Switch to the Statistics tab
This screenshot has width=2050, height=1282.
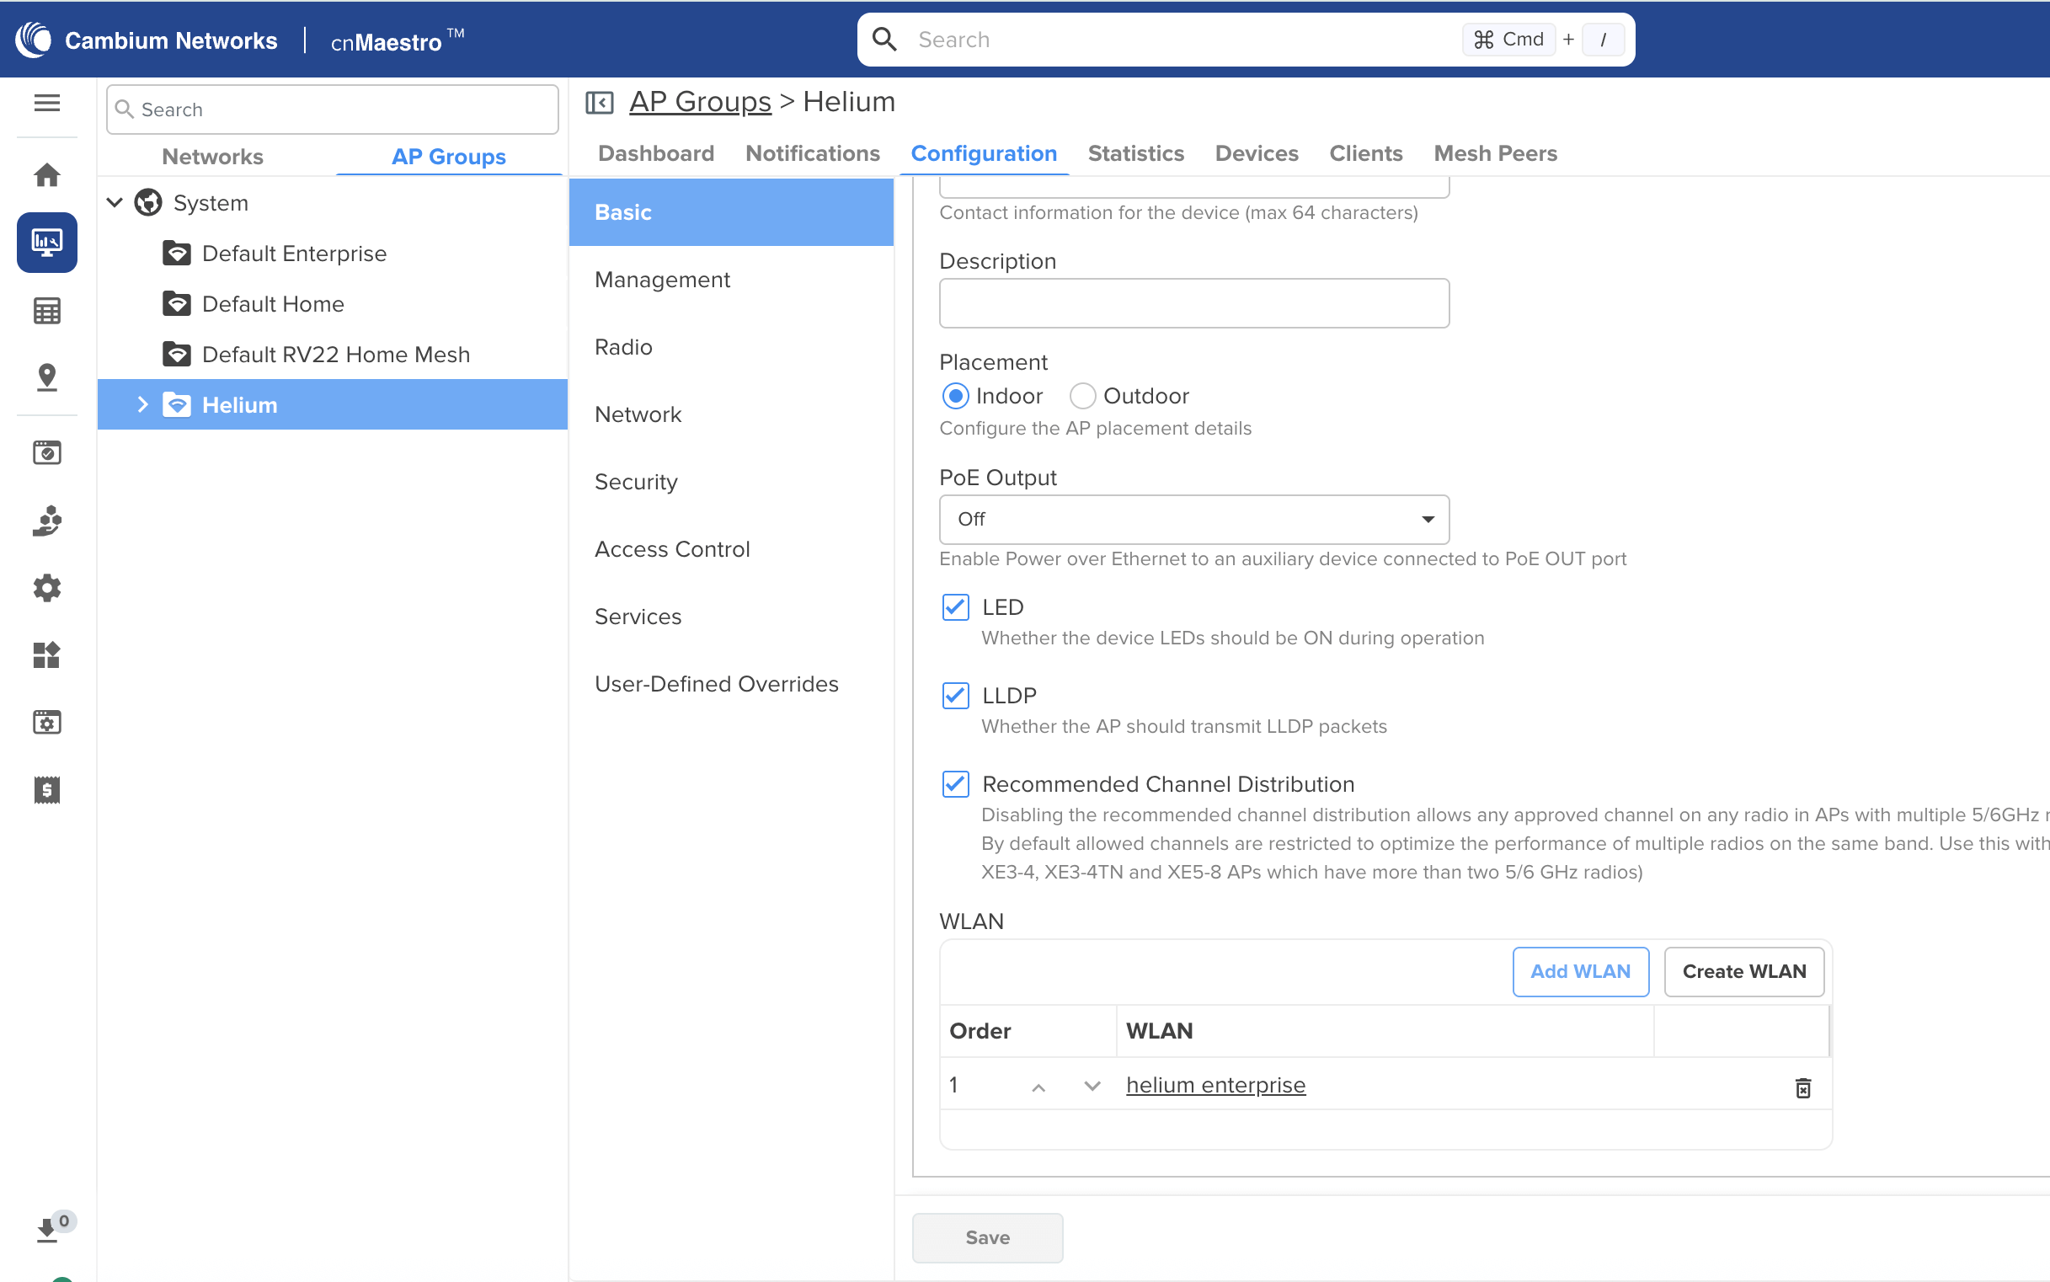1135,153
